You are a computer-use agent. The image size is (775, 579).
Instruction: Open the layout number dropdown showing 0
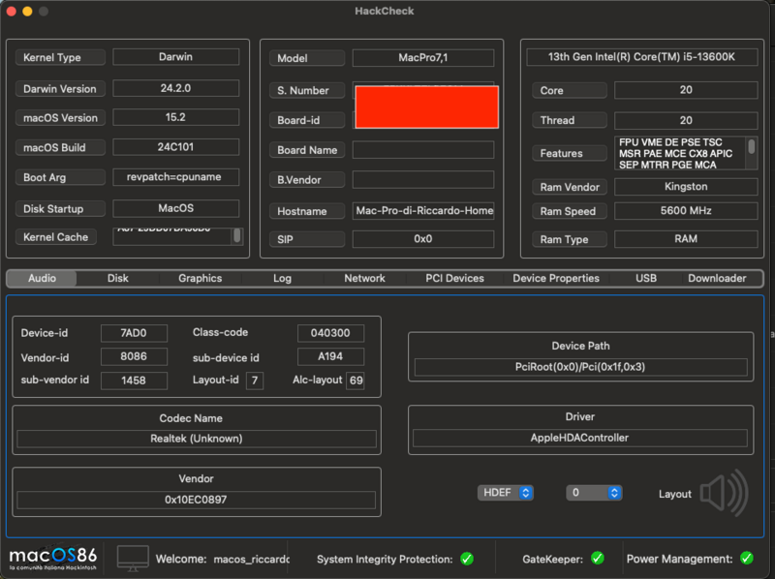593,493
